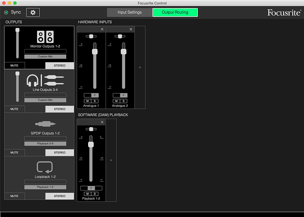Add a hardware input channel with plus
Screen dimensions: 304x217
pos(140,67)
